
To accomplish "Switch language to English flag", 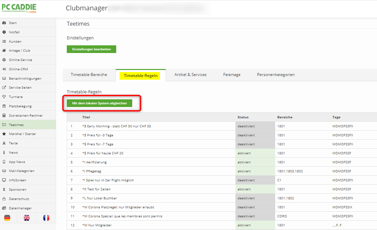I will tap(26, 218).
